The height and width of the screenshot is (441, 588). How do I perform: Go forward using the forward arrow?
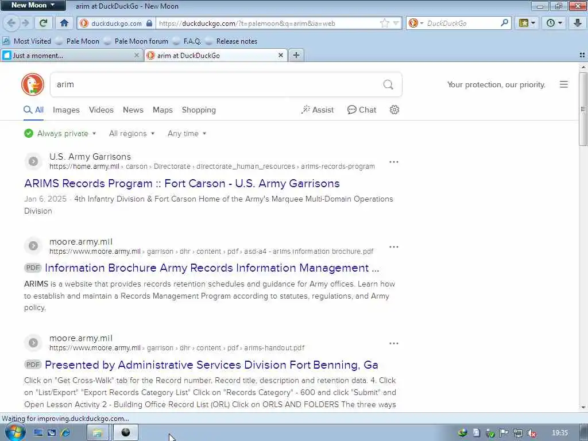(x=25, y=23)
